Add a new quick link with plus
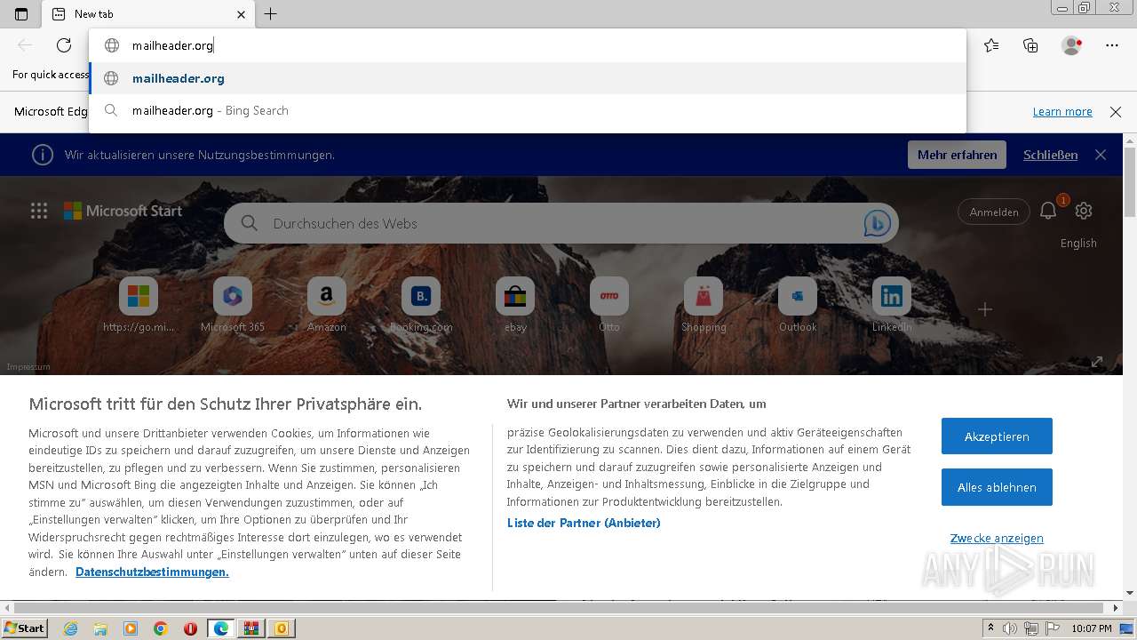The image size is (1137, 640). [985, 309]
